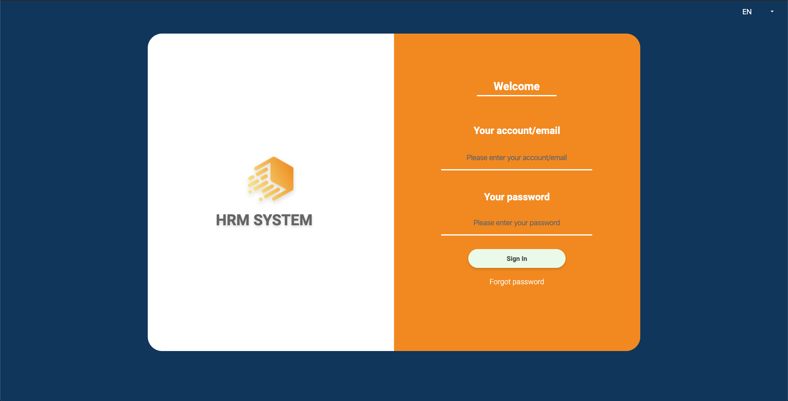Click the word "Forgot" in the password link
Image resolution: width=788 pixels, height=401 pixels.
coord(499,282)
